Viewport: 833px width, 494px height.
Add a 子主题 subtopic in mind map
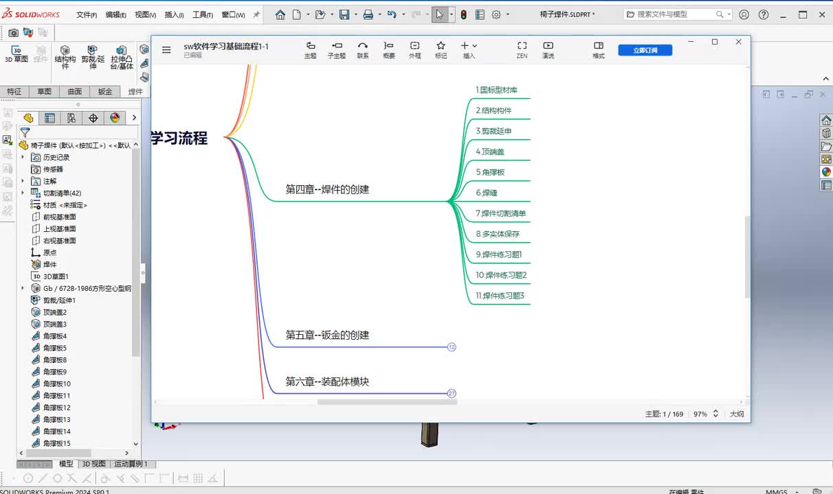(x=337, y=50)
